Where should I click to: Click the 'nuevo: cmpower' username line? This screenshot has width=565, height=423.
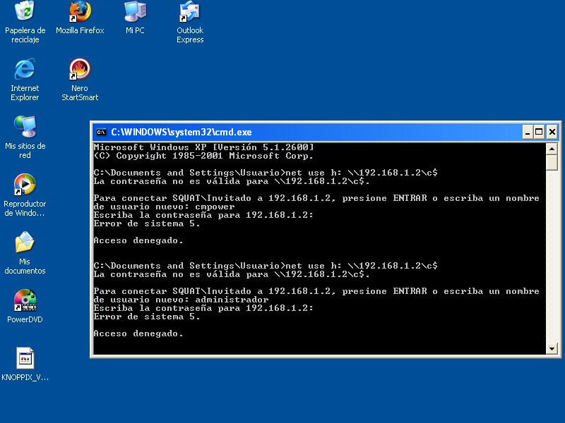click(165, 207)
